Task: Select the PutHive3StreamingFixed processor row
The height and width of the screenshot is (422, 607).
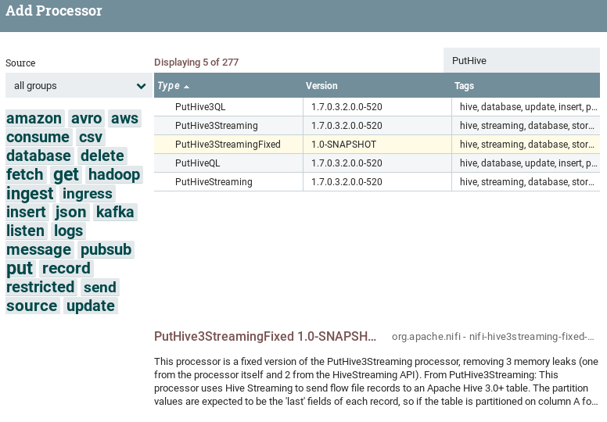Action: [377, 145]
